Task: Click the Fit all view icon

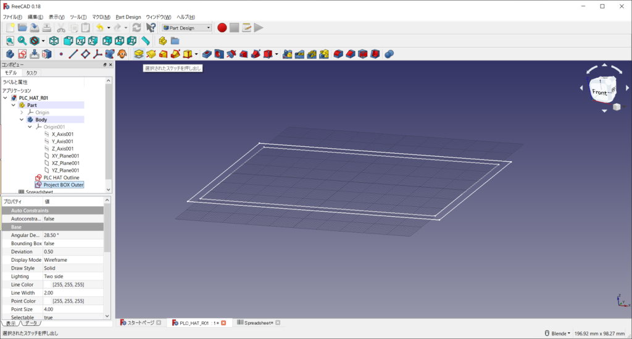Action: 10,41
